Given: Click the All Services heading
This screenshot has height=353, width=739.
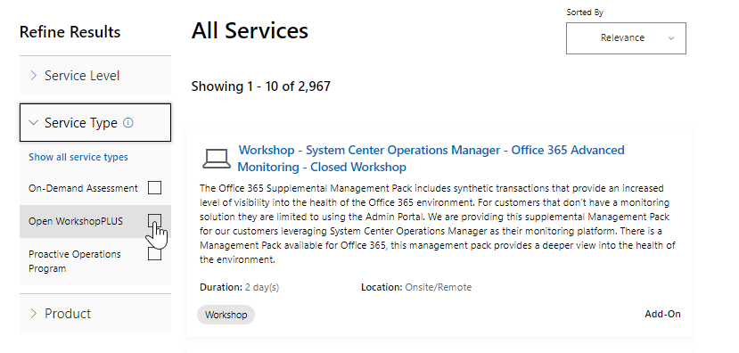Looking at the screenshot, I should (x=250, y=30).
